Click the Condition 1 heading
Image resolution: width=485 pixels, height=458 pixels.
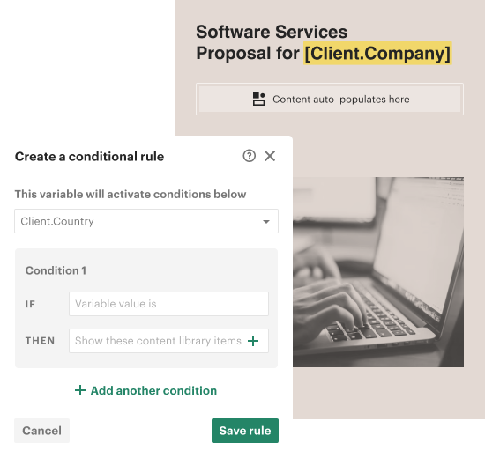(56, 270)
